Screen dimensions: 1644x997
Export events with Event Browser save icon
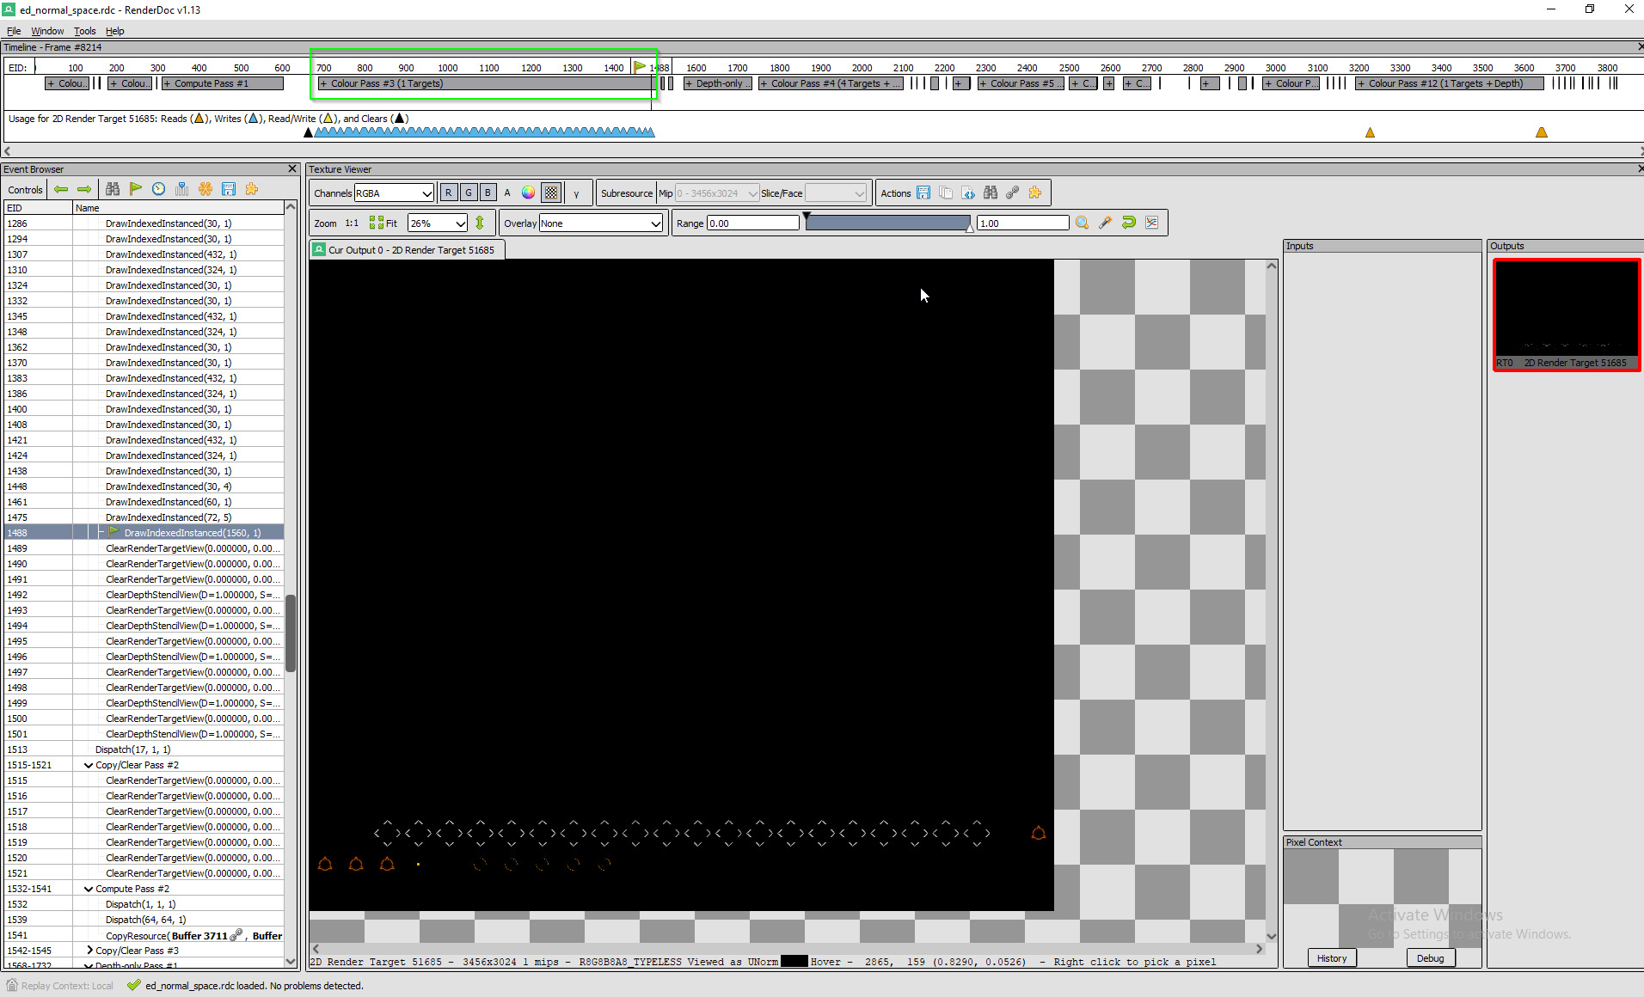click(x=229, y=189)
